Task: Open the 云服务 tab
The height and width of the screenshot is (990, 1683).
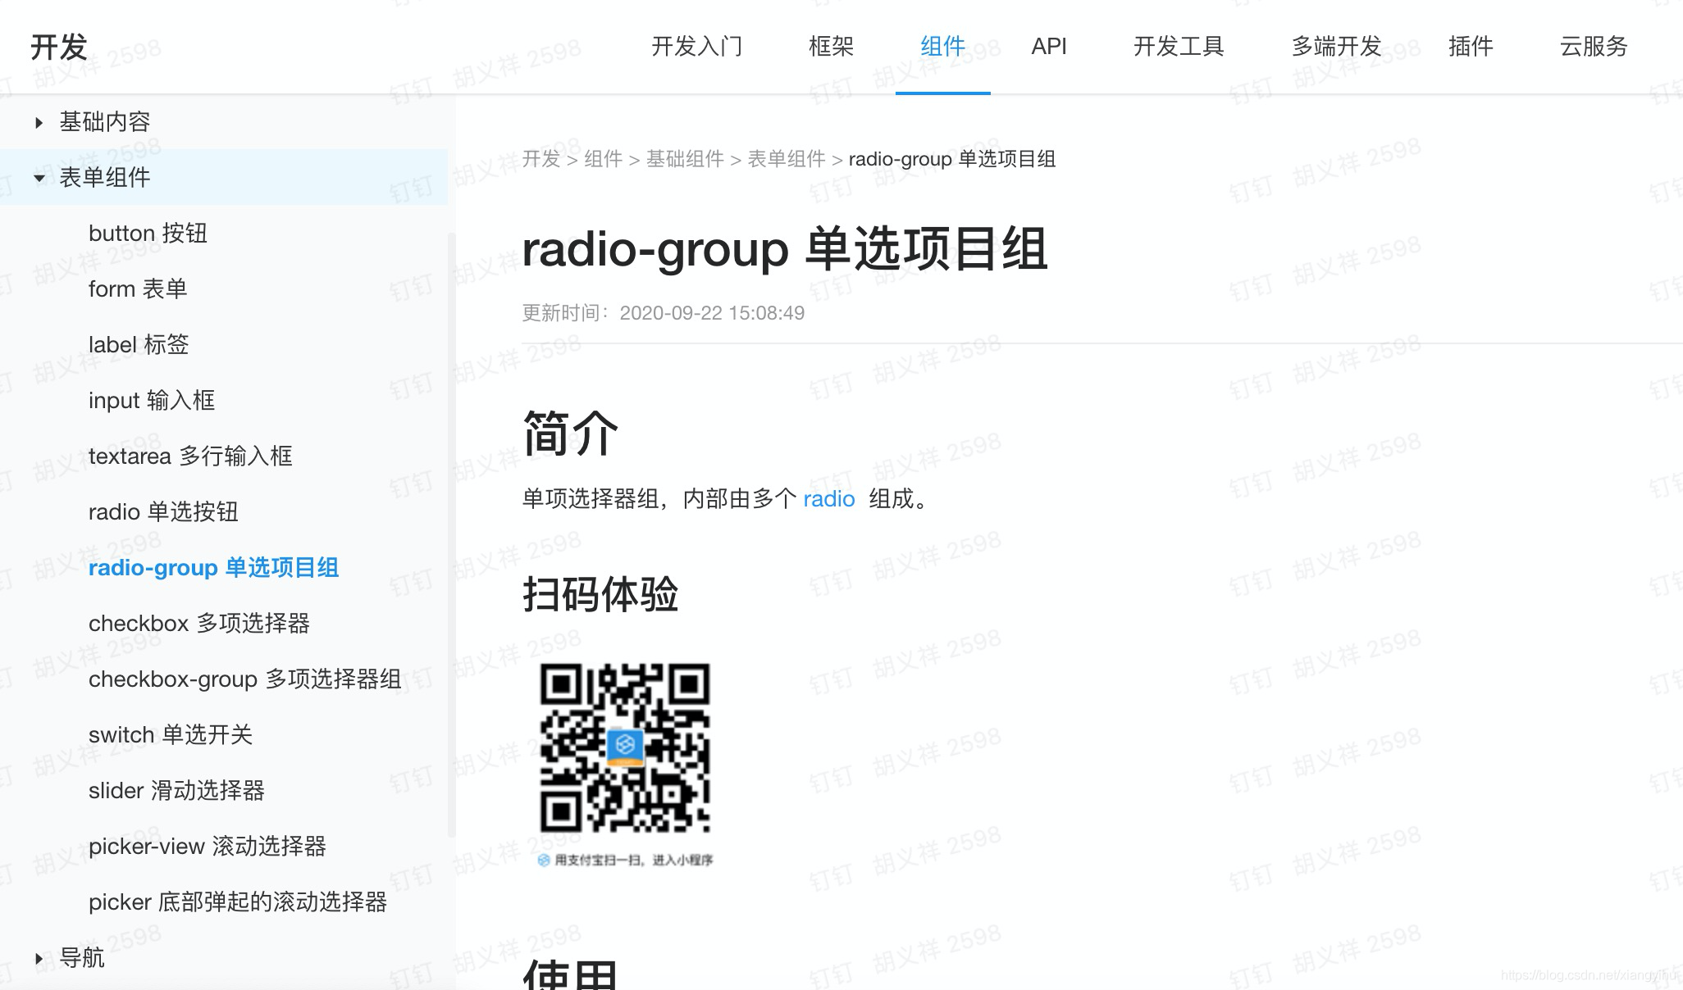Action: pos(1593,47)
